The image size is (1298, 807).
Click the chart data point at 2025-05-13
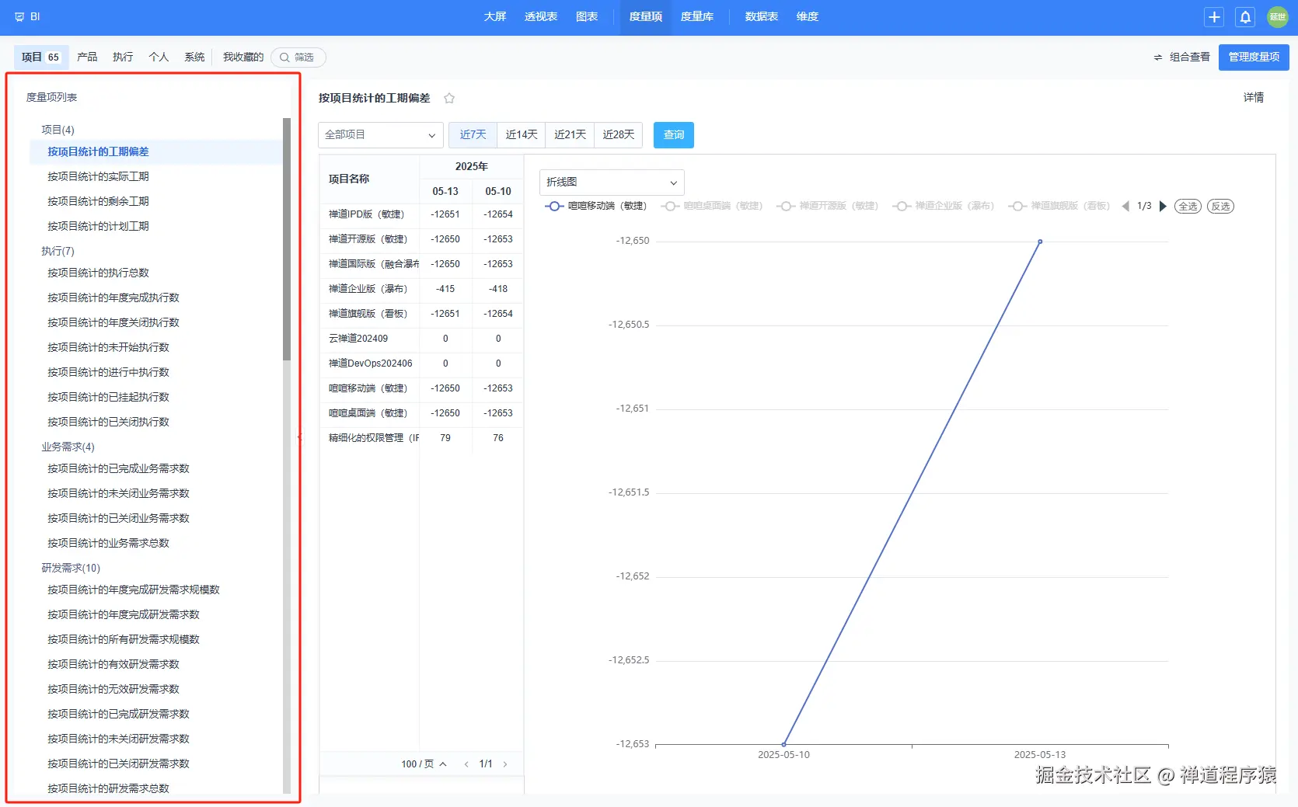(1040, 242)
